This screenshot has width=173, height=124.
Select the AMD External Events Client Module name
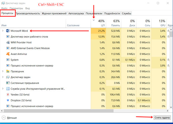[30, 48]
